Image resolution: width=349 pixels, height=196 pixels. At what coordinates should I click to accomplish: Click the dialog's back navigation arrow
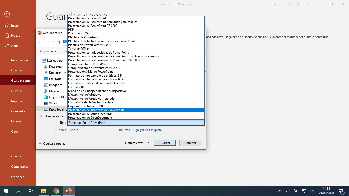coord(40,42)
